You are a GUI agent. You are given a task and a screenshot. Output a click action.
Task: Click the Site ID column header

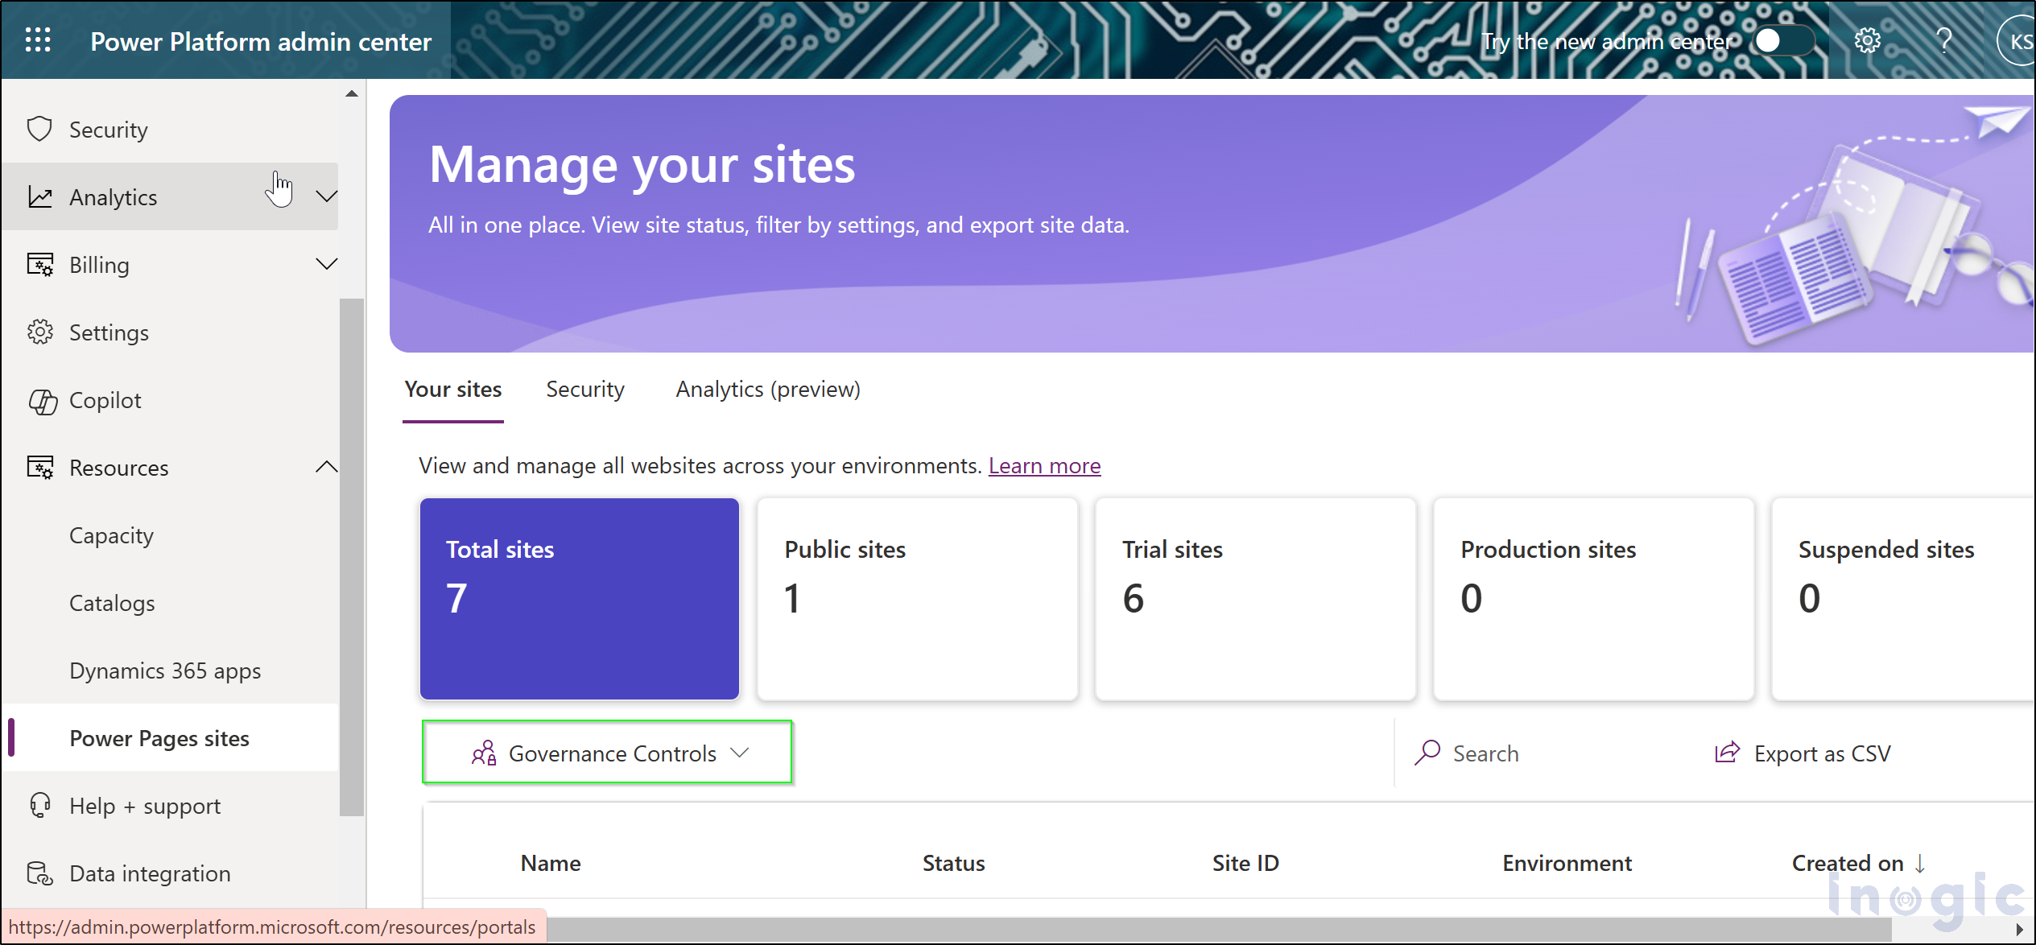coord(1245,864)
